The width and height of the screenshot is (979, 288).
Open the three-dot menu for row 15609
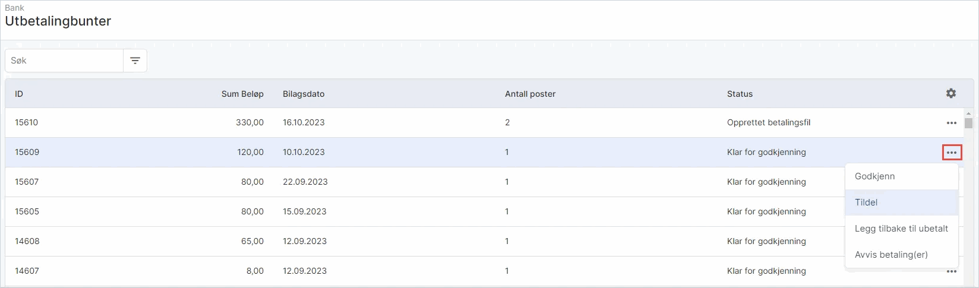952,153
